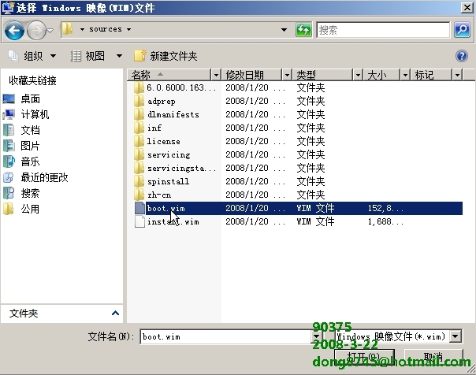Click the blue Help question mark icon
The height and width of the screenshot is (375, 476).
pyautogui.click(x=462, y=56)
